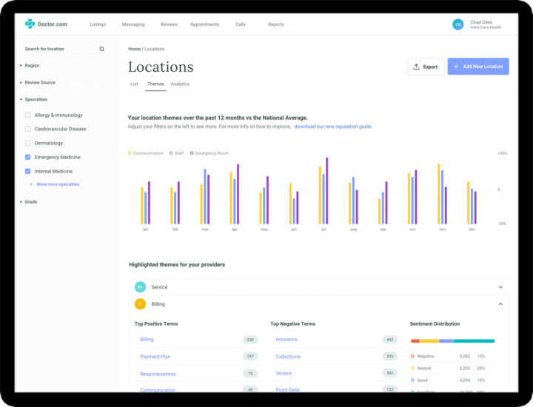Expand the Service theme row chevron
This screenshot has height=407, width=533.
(500, 287)
